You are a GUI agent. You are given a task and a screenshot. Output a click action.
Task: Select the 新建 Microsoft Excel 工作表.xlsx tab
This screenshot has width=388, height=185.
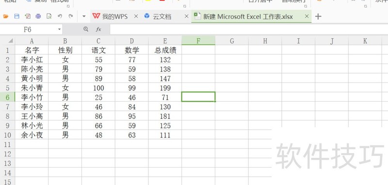[x=248, y=16]
